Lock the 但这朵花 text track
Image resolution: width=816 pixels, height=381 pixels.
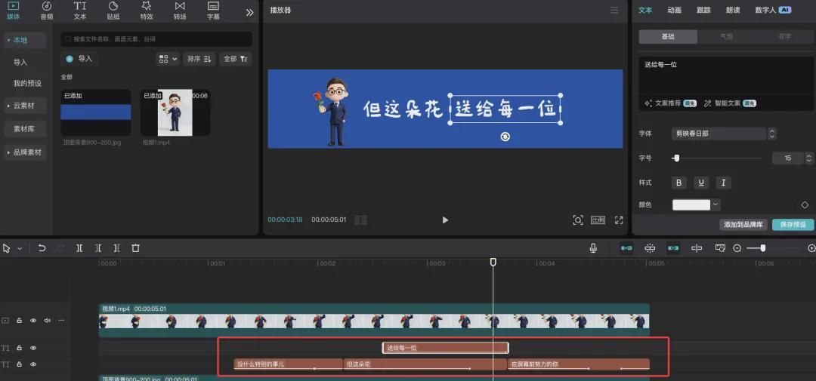19,364
